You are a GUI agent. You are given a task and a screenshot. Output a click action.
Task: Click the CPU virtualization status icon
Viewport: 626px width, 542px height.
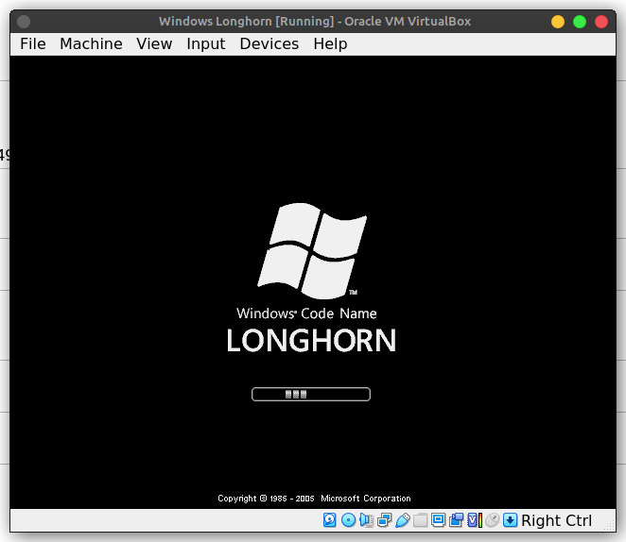pos(475,520)
